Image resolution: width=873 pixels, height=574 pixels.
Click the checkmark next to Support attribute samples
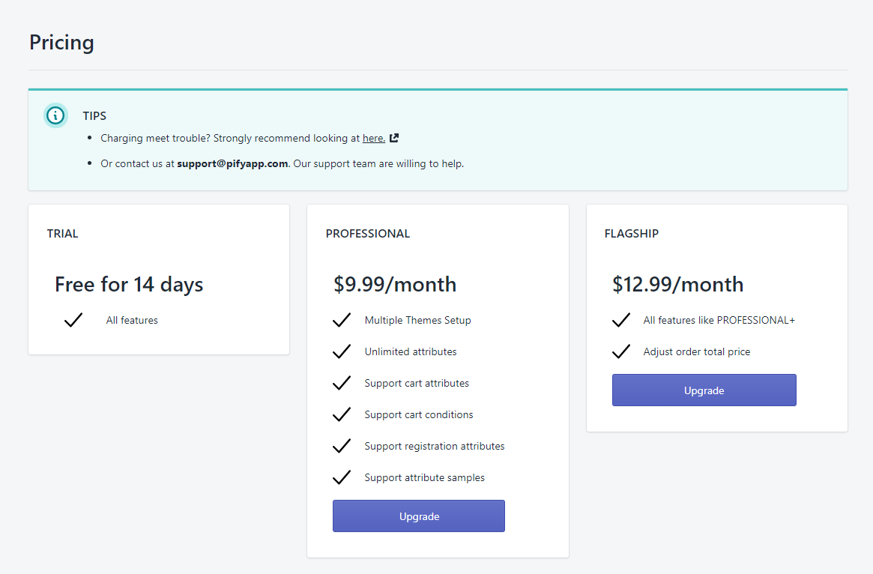(x=342, y=477)
